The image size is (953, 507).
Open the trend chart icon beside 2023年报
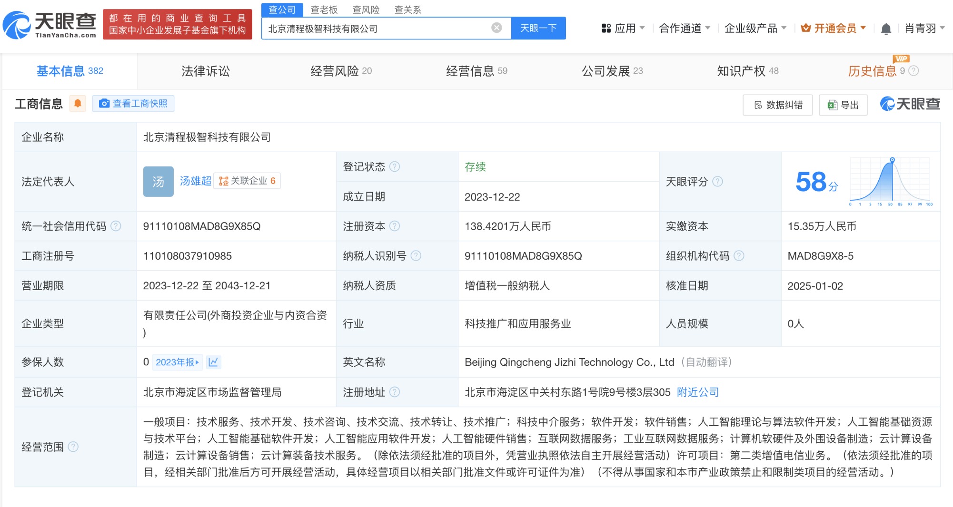coord(213,362)
